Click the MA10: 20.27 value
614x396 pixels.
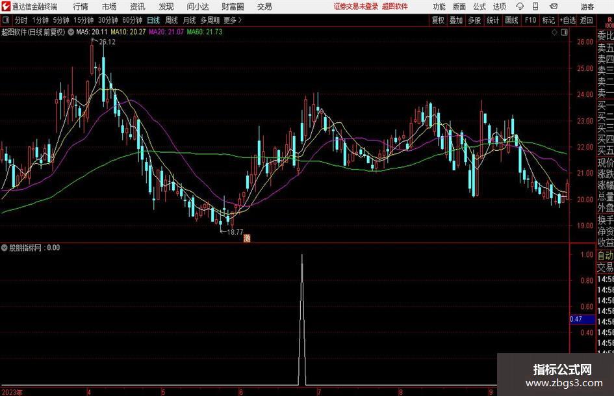[128, 32]
